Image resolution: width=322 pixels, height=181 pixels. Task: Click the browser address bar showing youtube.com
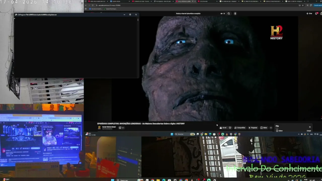[x=196, y=5]
